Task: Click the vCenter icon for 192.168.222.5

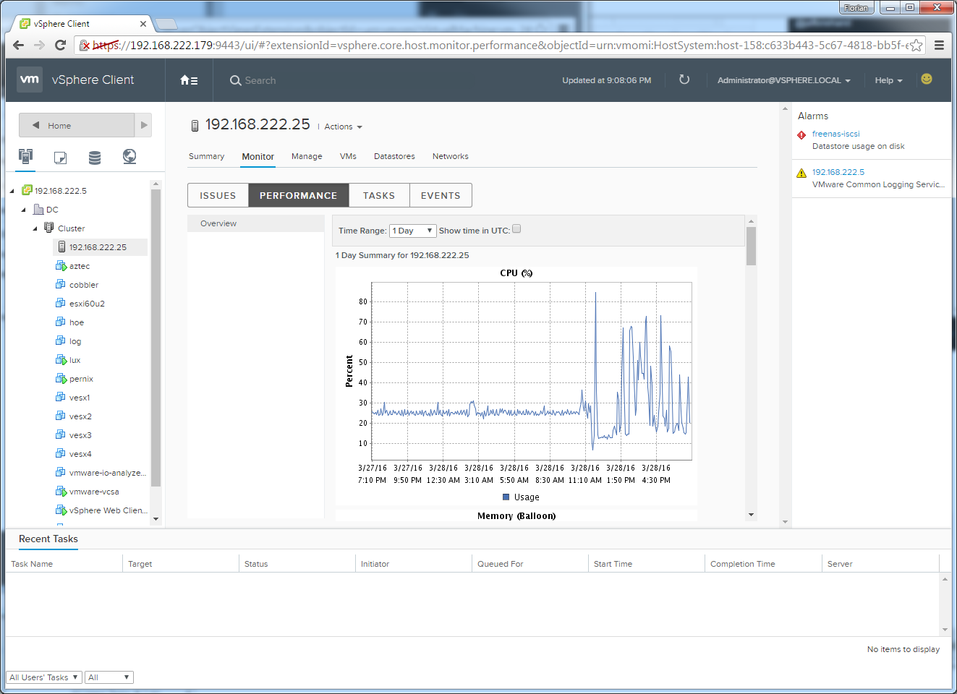Action: pos(27,190)
